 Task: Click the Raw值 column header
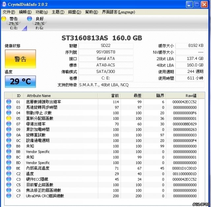click(x=182, y=96)
